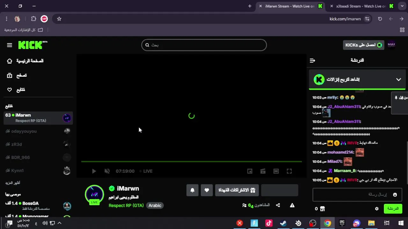Open the player clip icon

click(263, 171)
